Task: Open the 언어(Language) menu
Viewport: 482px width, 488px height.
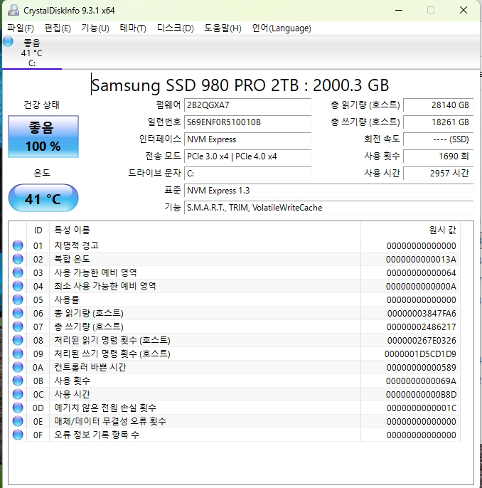Action: [x=282, y=28]
